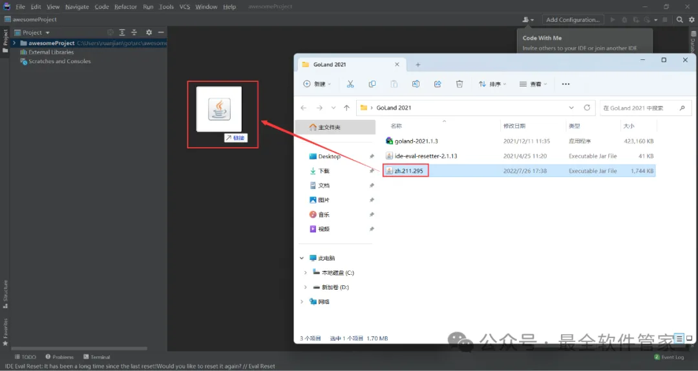Click the Copy icon in Explorer toolbar
The width and height of the screenshot is (698, 371).
(x=372, y=84)
